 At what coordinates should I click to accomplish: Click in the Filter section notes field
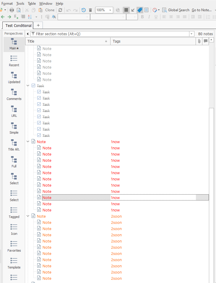(x=110, y=34)
